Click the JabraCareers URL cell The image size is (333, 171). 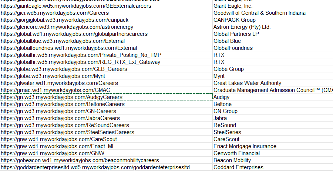(x=106, y=118)
